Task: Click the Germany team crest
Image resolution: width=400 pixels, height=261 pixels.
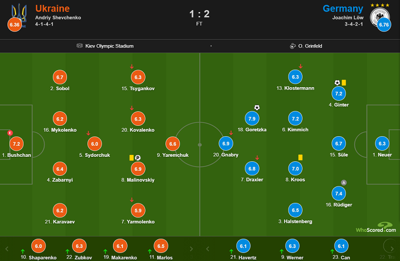Action: pyautogui.click(x=378, y=15)
